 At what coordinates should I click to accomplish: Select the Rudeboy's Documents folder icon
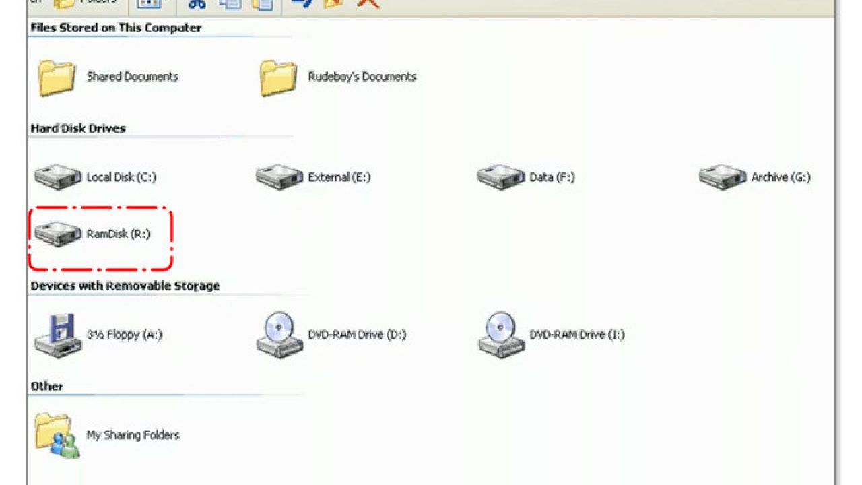pyautogui.click(x=278, y=77)
